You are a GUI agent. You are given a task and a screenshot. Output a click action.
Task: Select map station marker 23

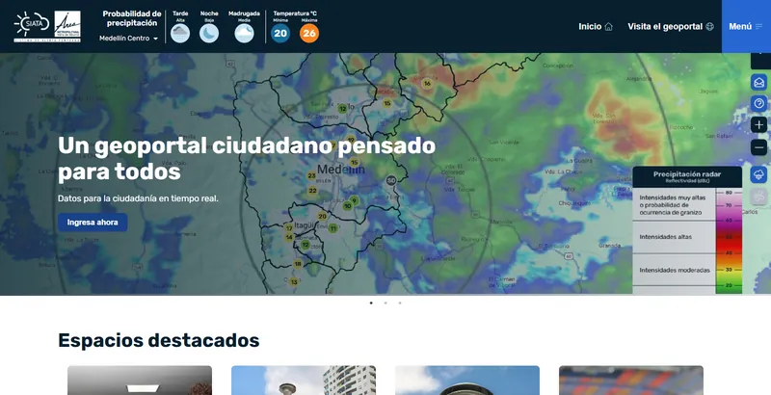(311, 176)
